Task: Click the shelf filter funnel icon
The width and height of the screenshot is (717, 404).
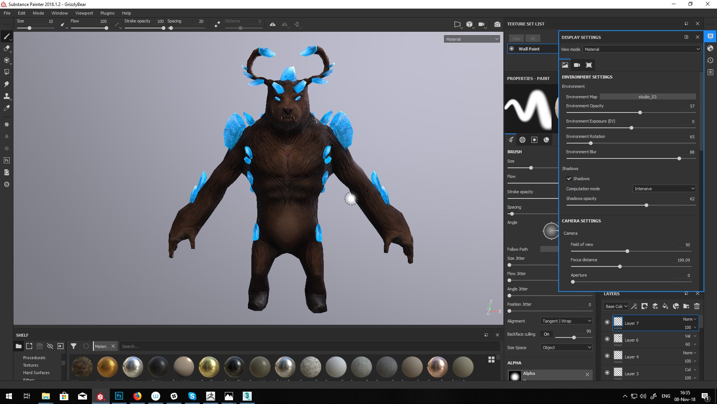Action: tap(74, 346)
